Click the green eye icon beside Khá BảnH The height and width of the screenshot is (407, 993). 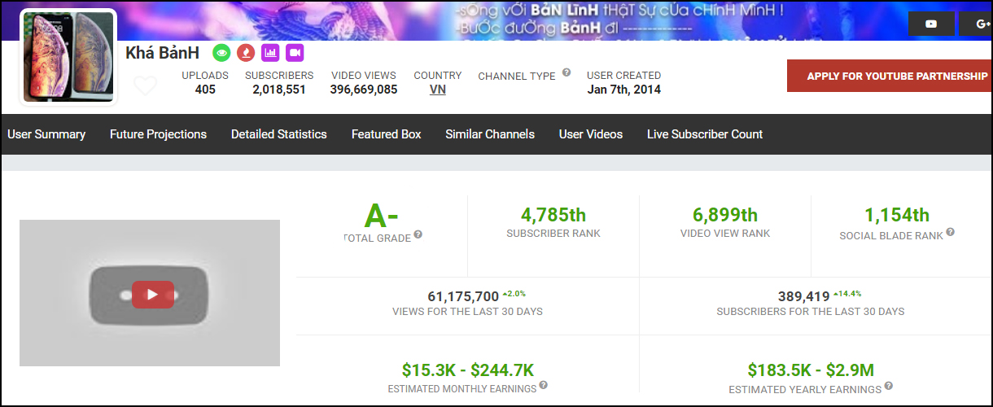point(221,53)
